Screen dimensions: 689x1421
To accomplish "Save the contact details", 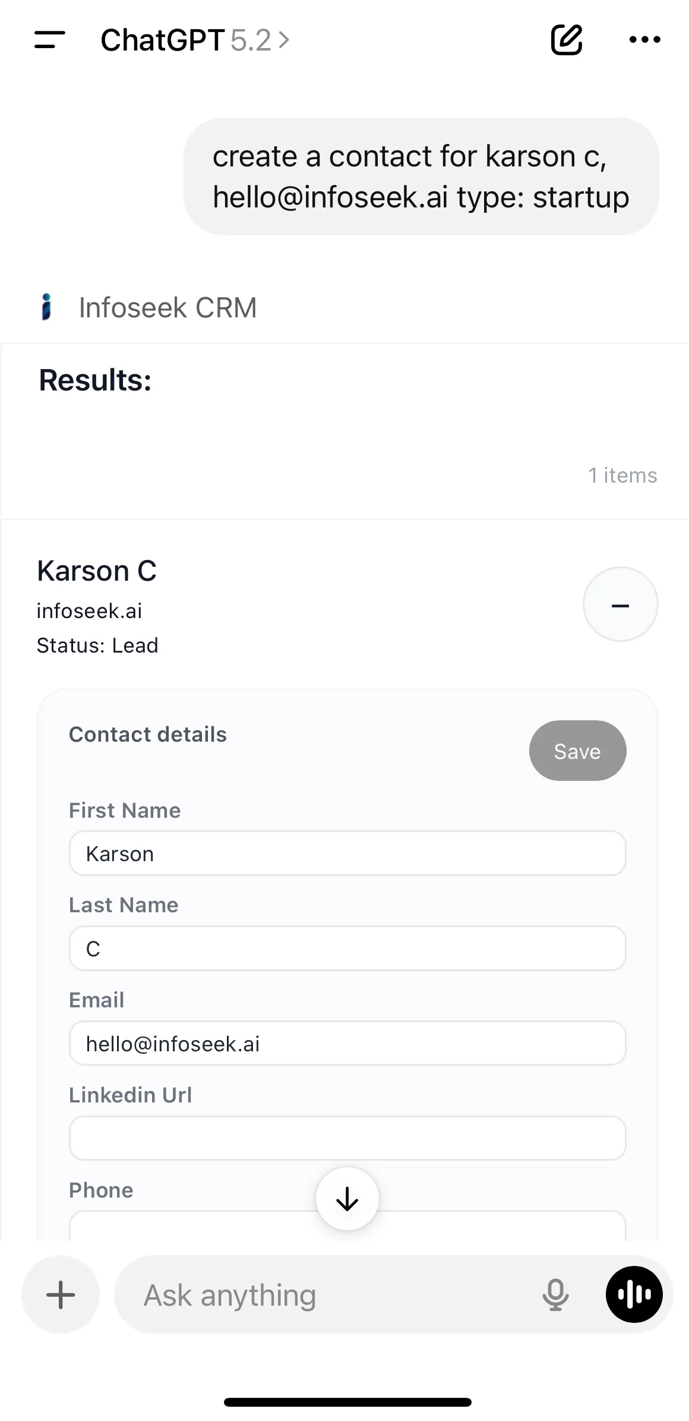I will 577,751.
